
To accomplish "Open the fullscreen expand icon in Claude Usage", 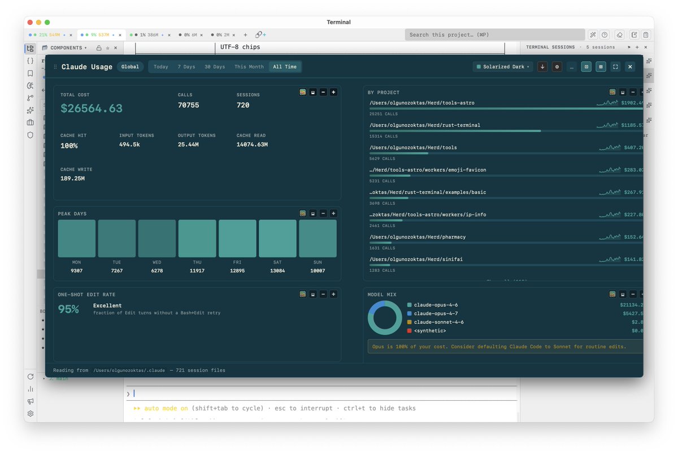I will click(615, 67).
